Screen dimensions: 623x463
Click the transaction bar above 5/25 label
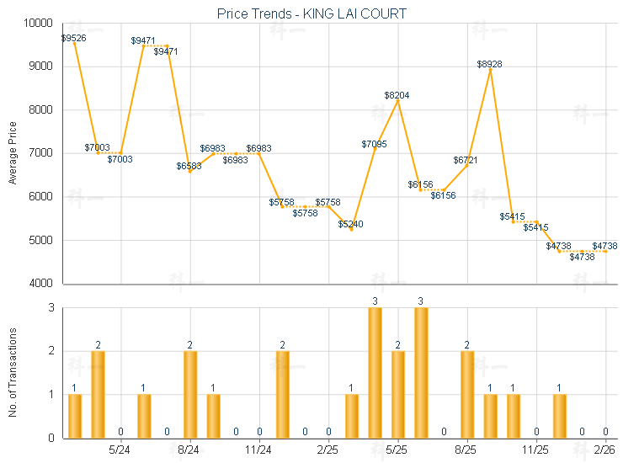398,394
